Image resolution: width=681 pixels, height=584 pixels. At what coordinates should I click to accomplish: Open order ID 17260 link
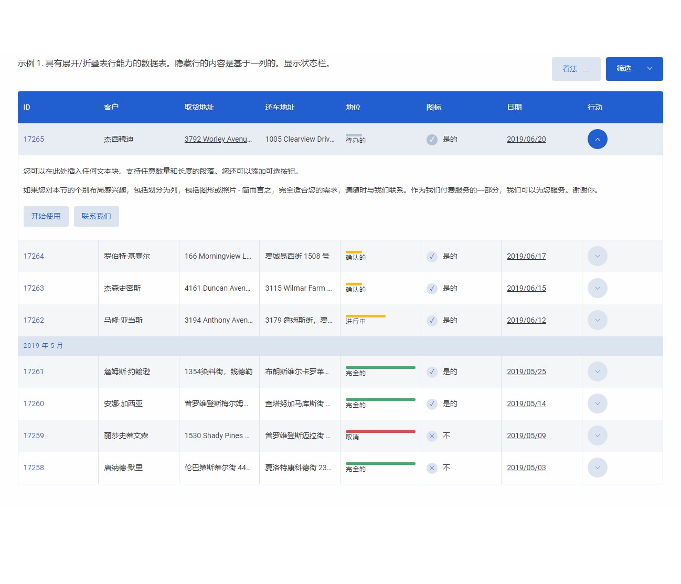(34, 404)
